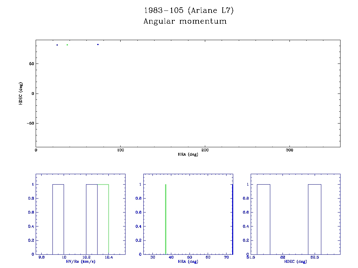This screenshot has width=358, height=268.
Task: Click the leftmost blue HV/Re histogram bar
Action: coord(58,219)
